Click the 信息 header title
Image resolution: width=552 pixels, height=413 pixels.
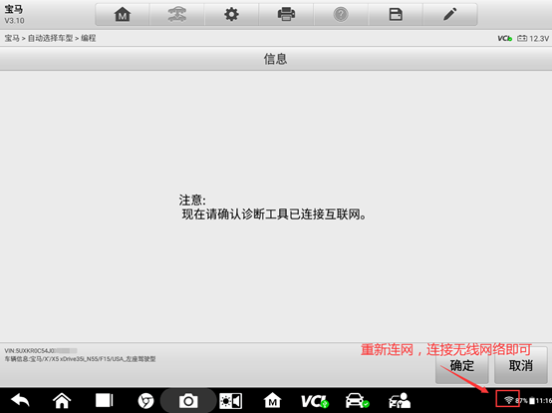276,59
